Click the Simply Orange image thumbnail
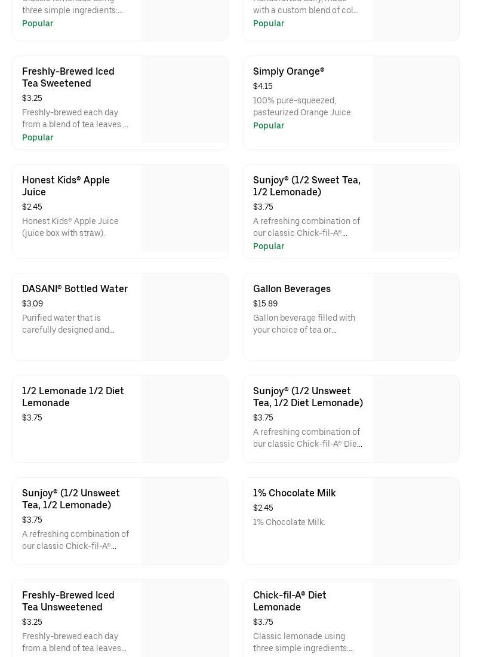Screen dimensions: 480x657 [x=416, y=100]
